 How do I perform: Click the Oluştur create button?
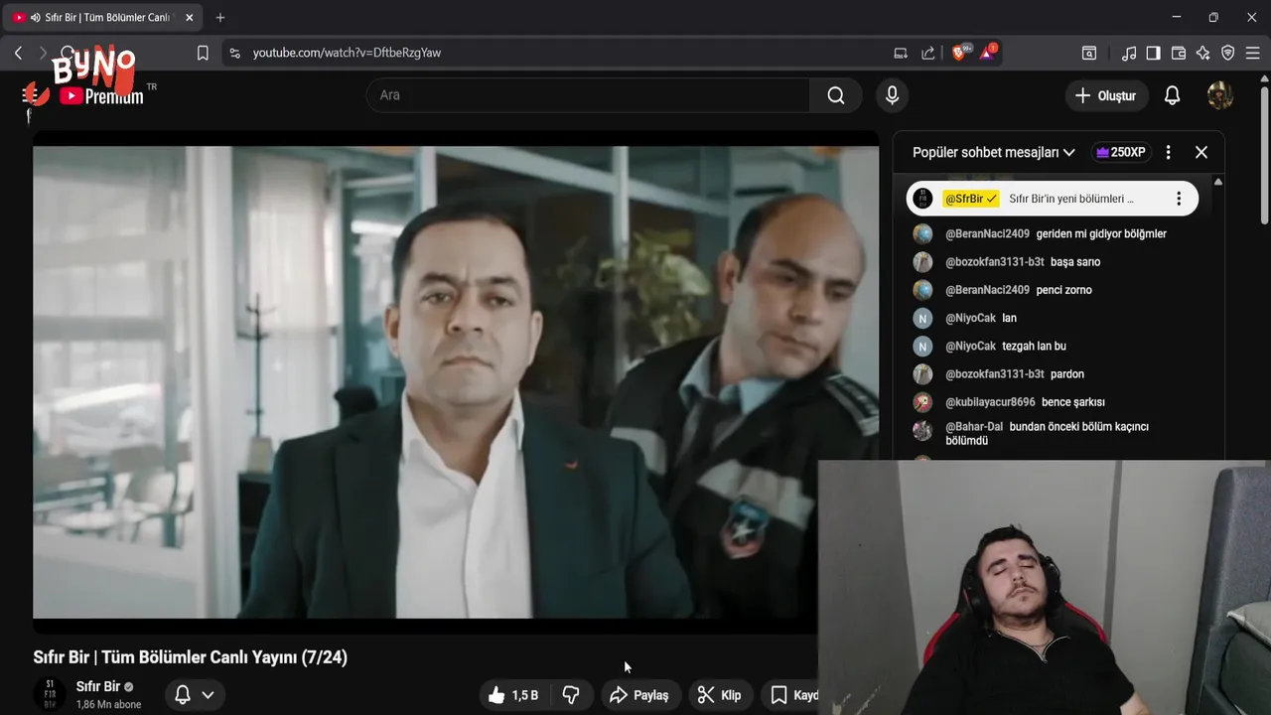click(1106, 95)
